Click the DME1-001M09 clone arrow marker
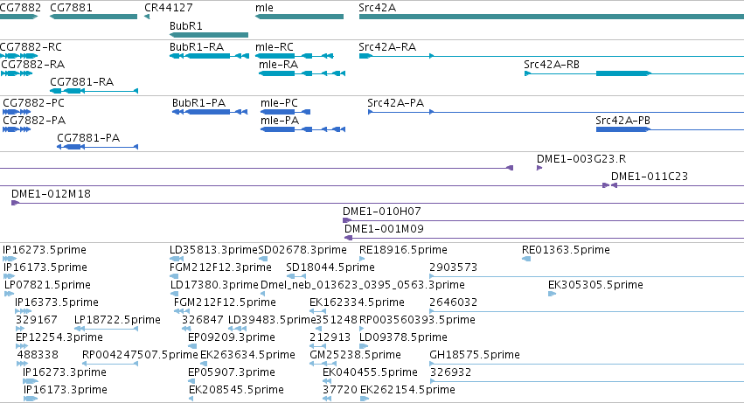The width and height of the screenshot is (744, 403). [349, 238]
